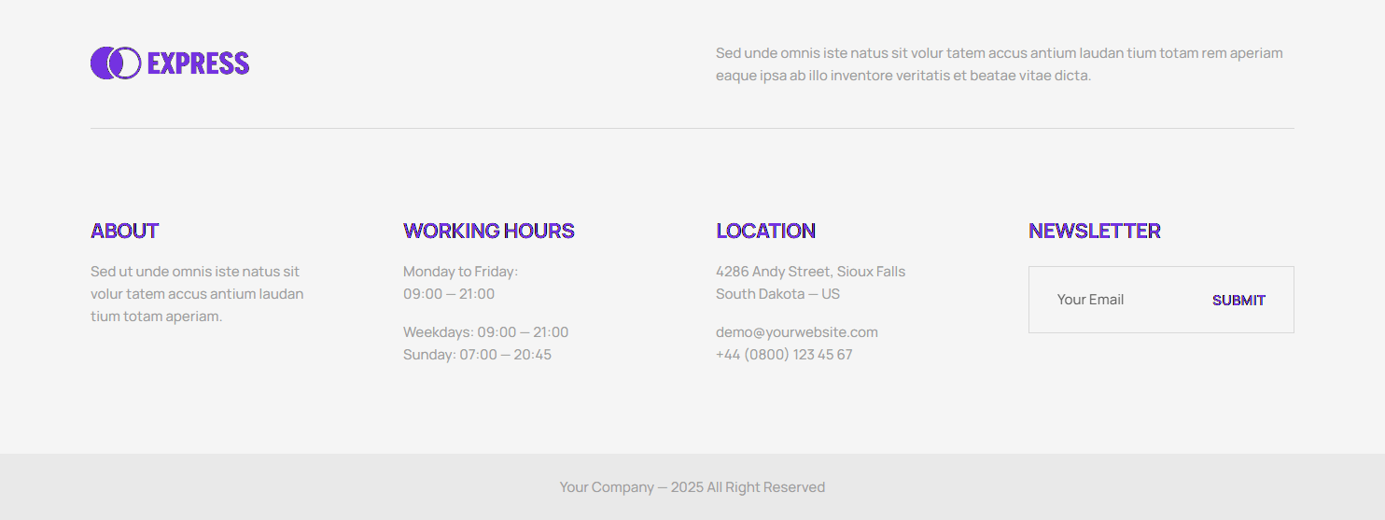Screen dimensions: 1385x520
Task: Open the demo@yourwebsite.com email link
Action: (796, 332)
